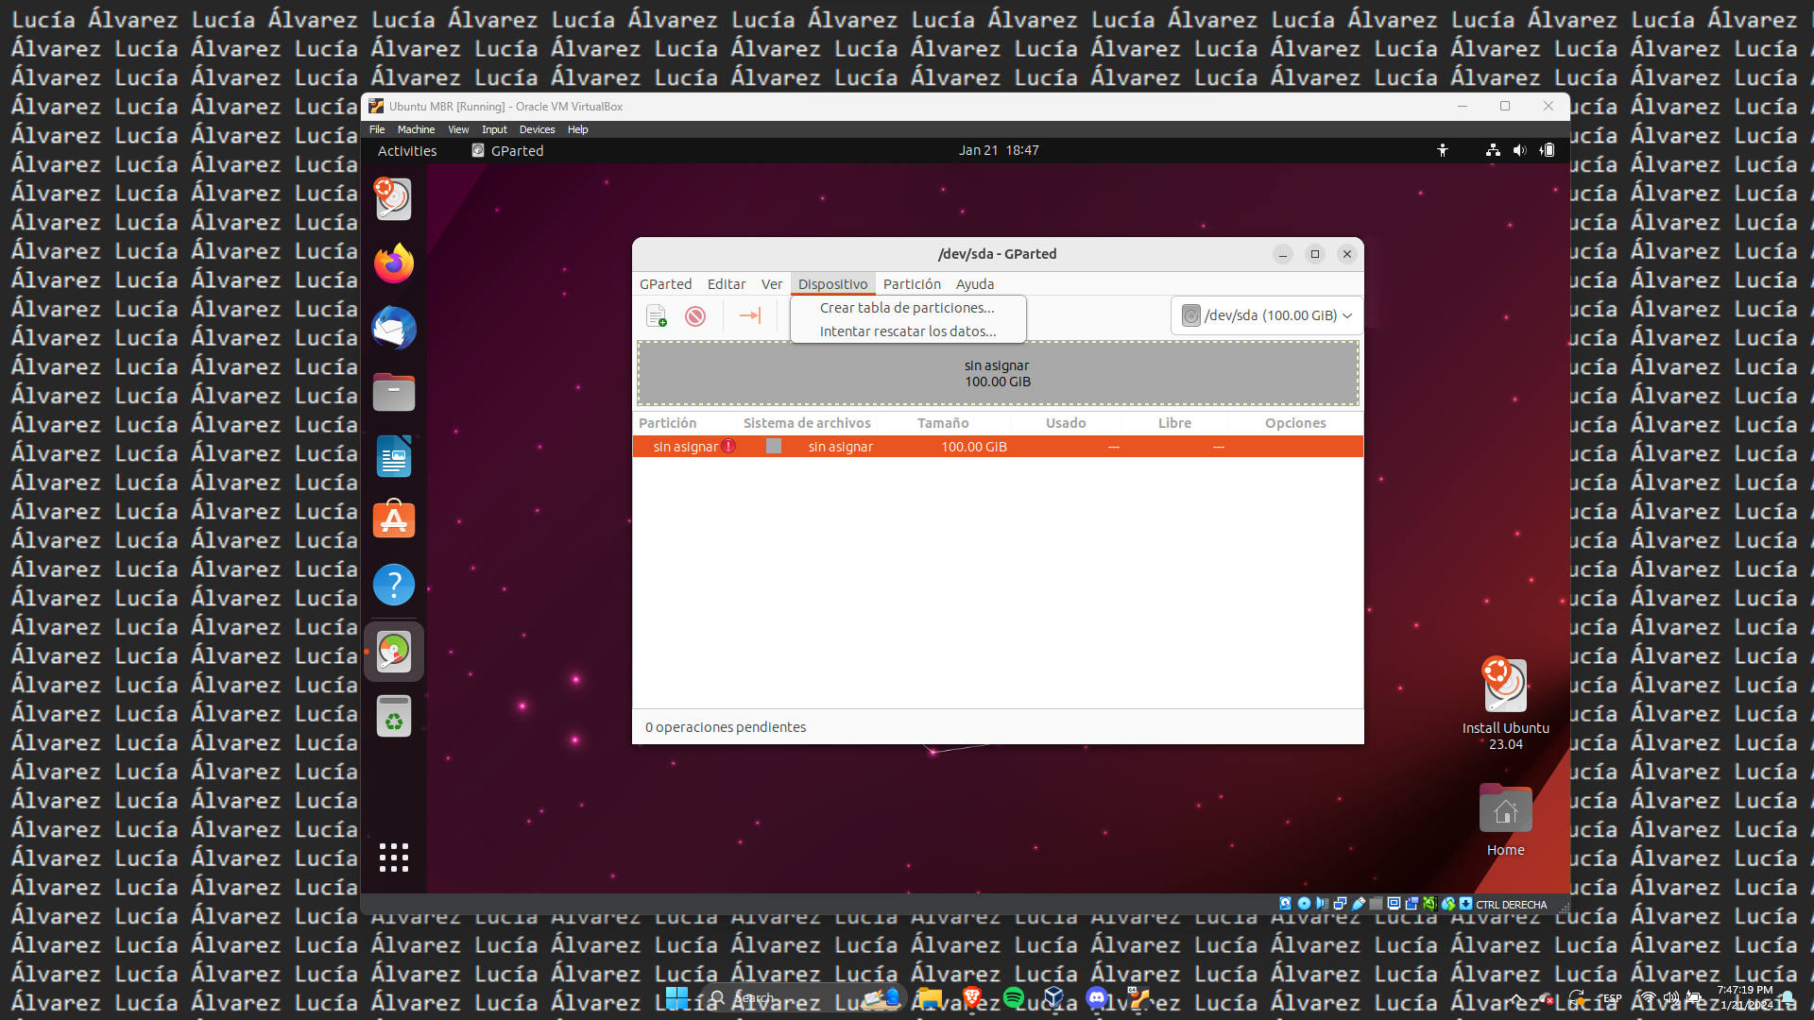Open Firefox from the Ubuntu dock

tap(394, 263)
